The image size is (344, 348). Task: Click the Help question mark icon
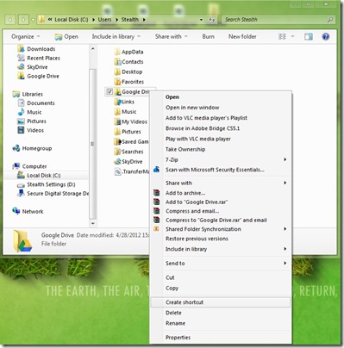(326, 36)
